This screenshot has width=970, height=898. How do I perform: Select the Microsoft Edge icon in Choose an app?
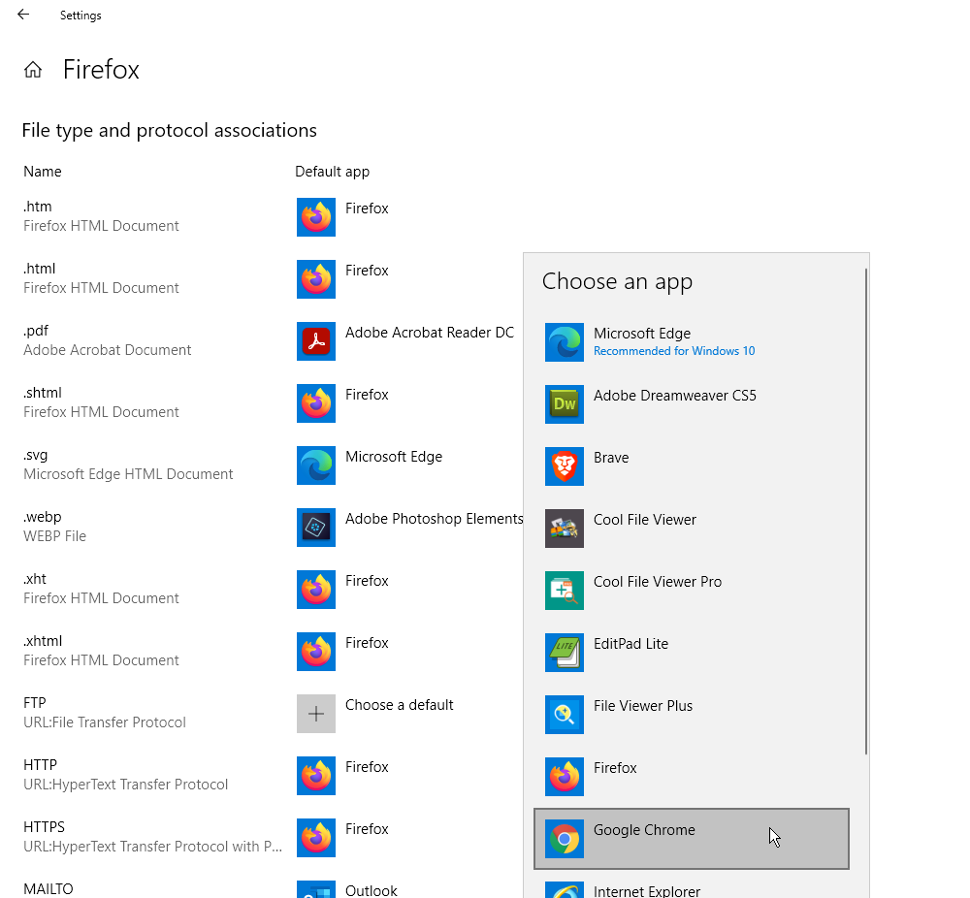pos(565,342)
